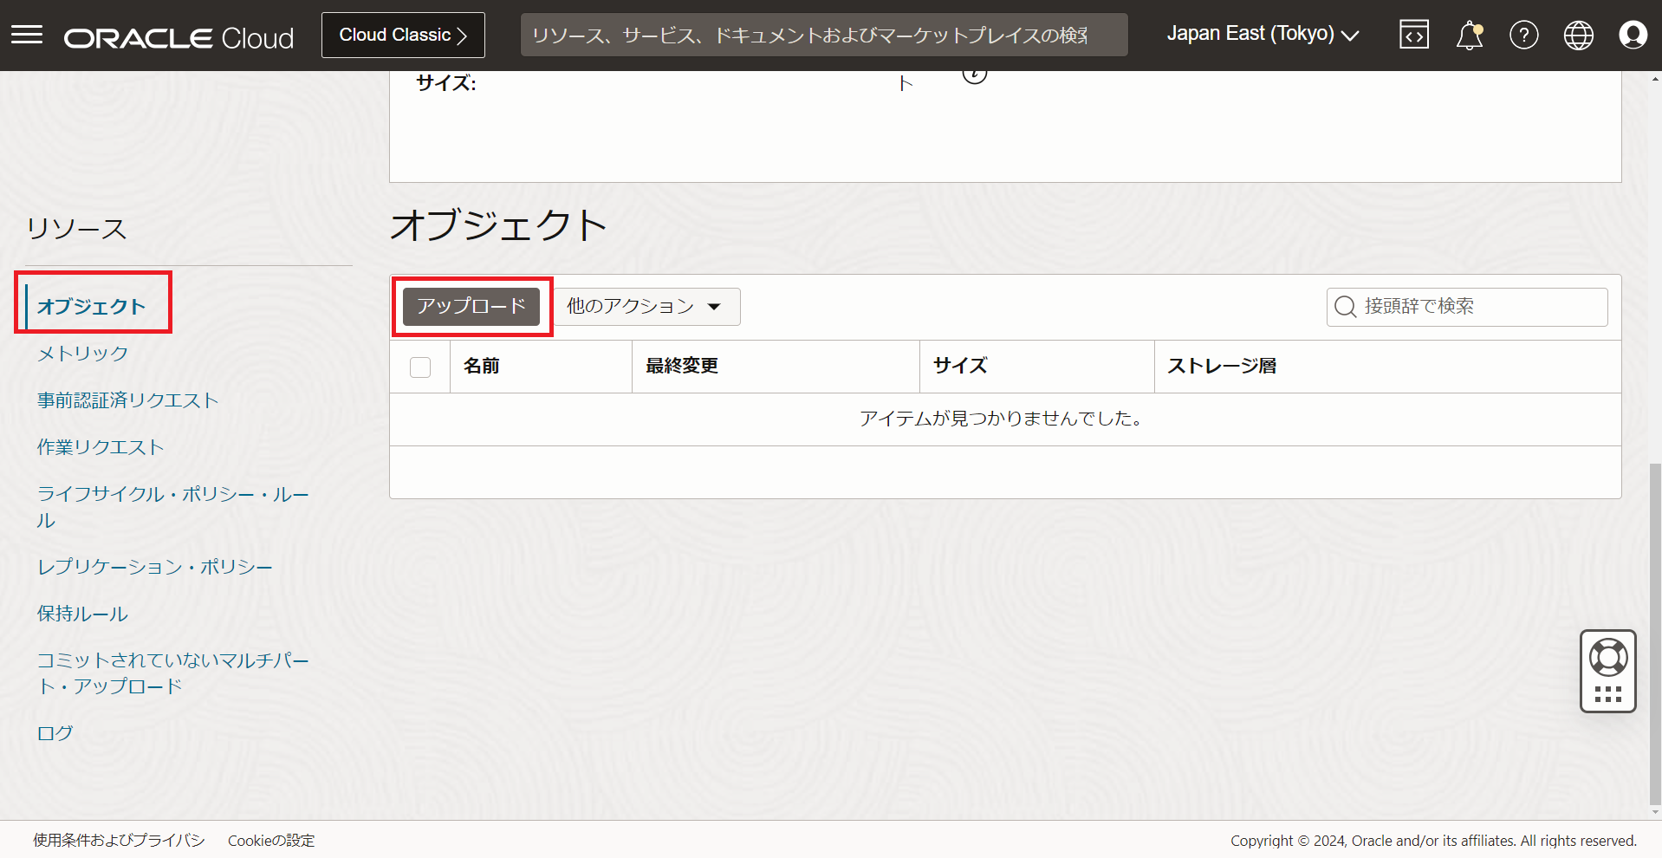Click the 接頭辞で検索 search field

click(x=1473, y=307)
